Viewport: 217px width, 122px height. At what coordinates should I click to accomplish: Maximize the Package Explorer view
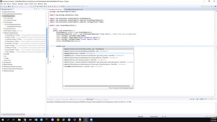coord(44,9)
